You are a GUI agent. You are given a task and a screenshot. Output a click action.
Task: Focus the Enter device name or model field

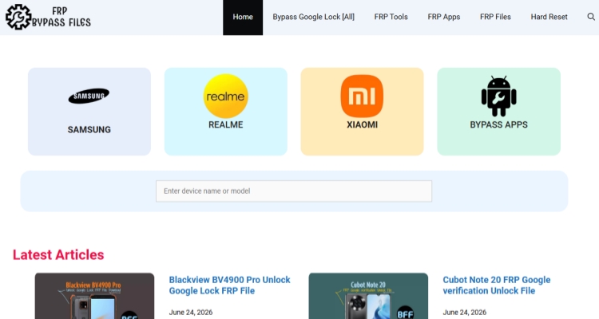pos(294,191)
